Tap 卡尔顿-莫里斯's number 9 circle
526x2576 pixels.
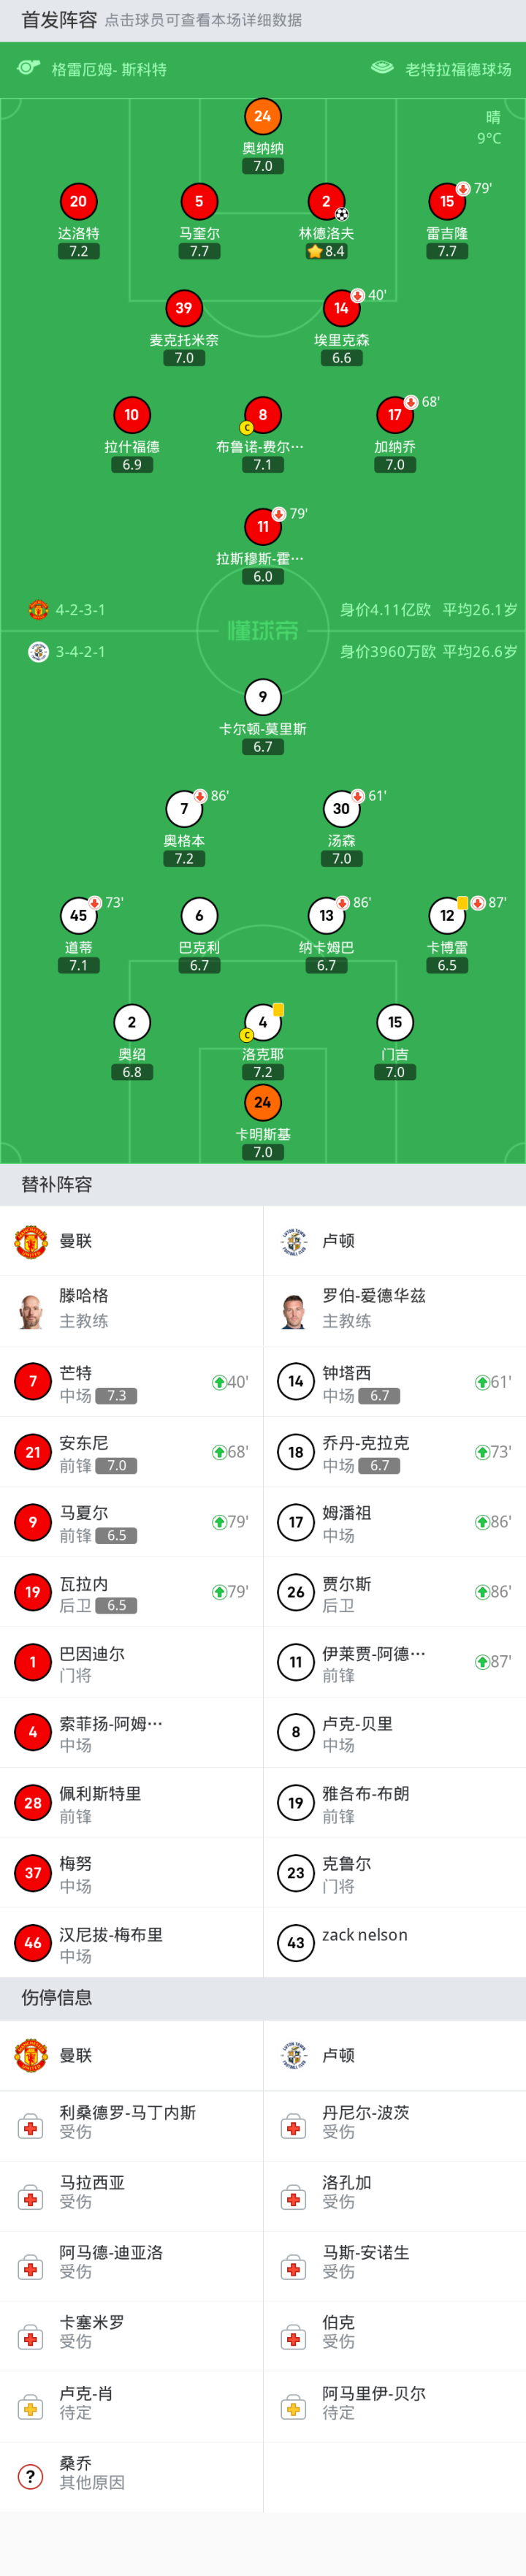pyautogui.click(x=262, y=697)
